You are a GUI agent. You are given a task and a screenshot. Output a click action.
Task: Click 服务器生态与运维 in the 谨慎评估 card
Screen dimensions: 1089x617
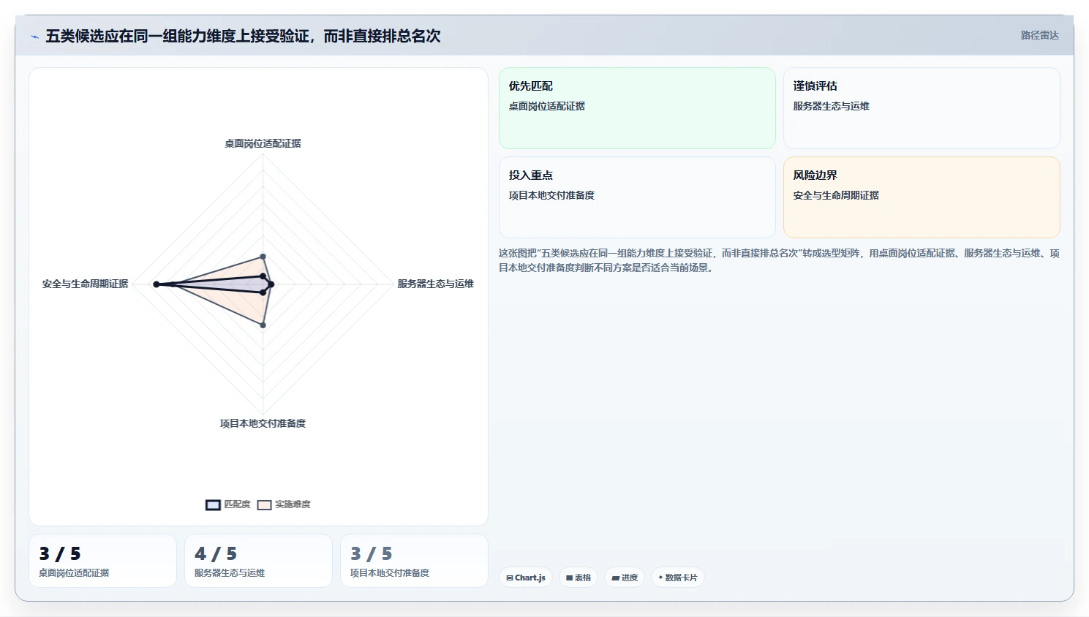pyautogui.click(x=831, y=106)
